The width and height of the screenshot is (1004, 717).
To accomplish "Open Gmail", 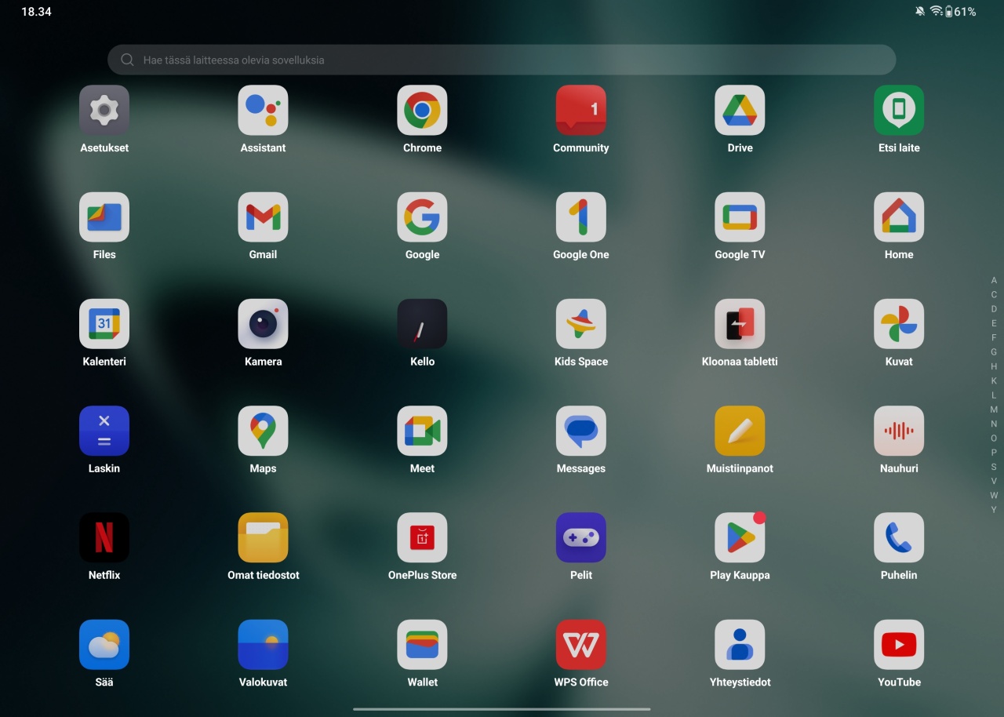I will point(263,217).
